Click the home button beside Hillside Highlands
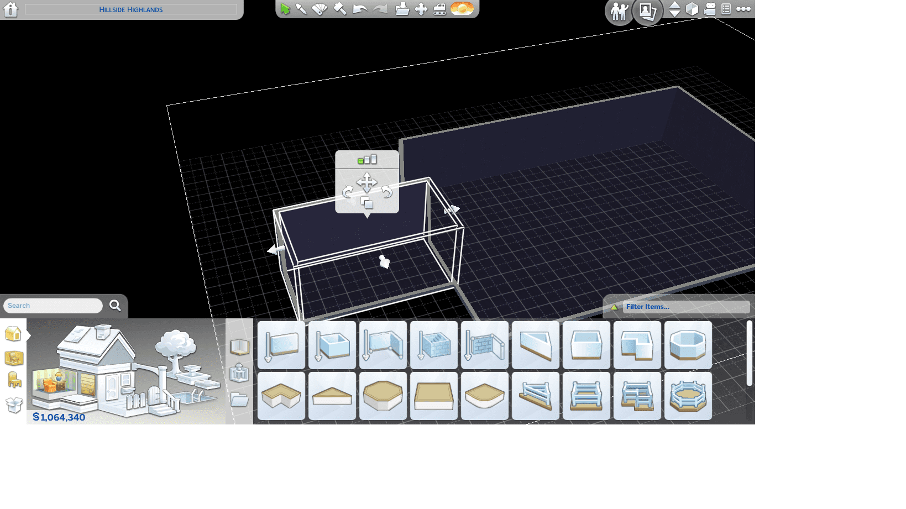This screenshot has height=509, width=906. (11, 9)
